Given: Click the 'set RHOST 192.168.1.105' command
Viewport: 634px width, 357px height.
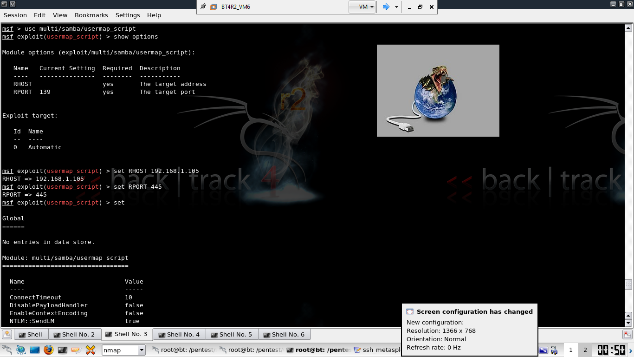Looking at the screenshot, I should pos(156,171).
